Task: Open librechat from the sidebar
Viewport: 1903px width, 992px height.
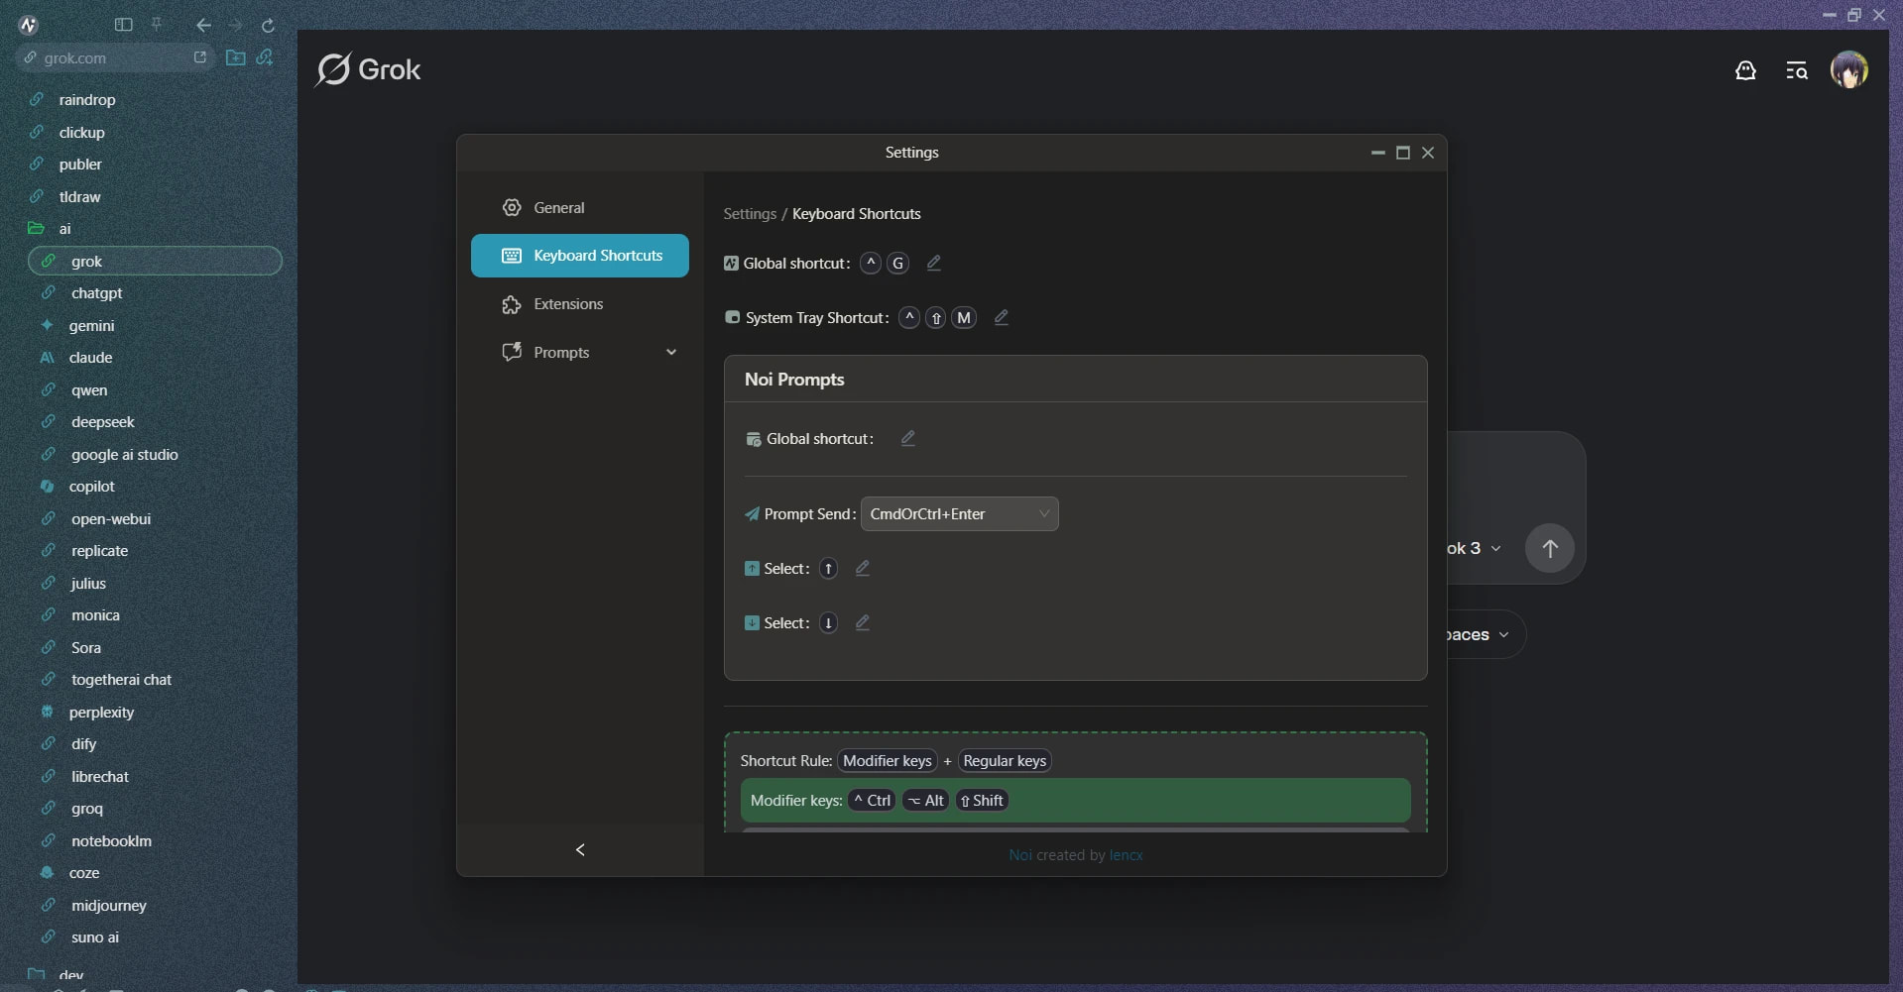Action: tap(100, 777)
